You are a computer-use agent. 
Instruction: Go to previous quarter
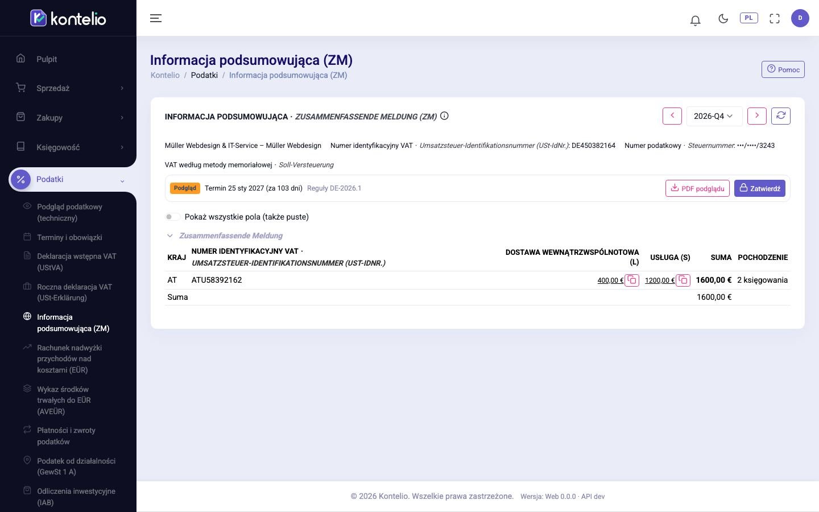[x=672, y=116]
